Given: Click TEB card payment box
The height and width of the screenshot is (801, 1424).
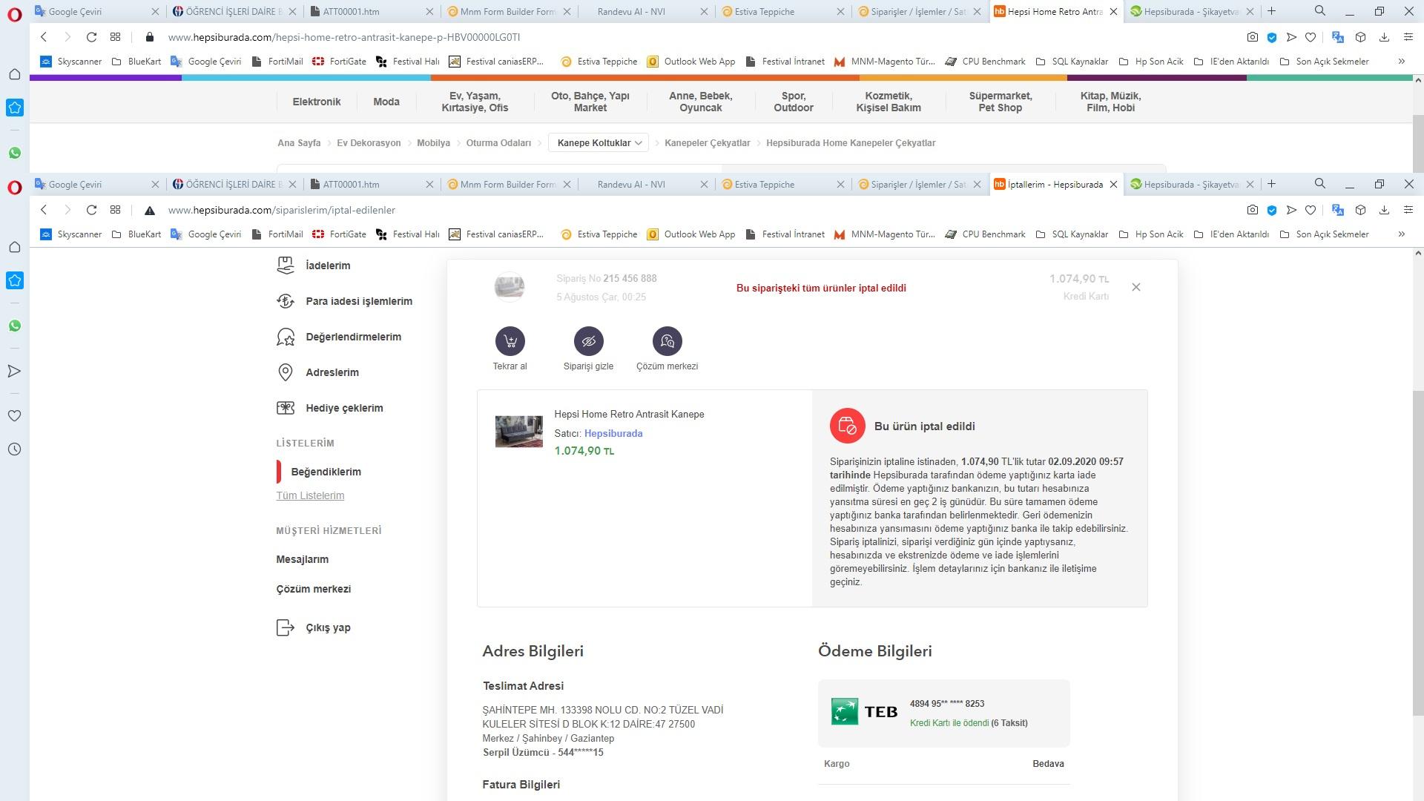Looking at the screenshot, I should 943,713.
